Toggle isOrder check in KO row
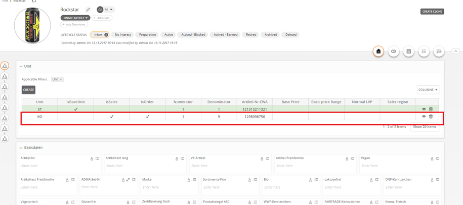This screenshot has height=205, width=463. 147,116
